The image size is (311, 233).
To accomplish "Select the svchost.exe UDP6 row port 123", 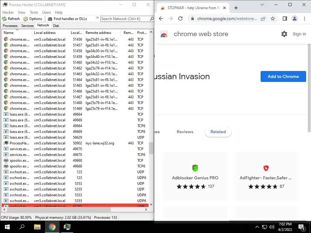I will click(75, 178).
